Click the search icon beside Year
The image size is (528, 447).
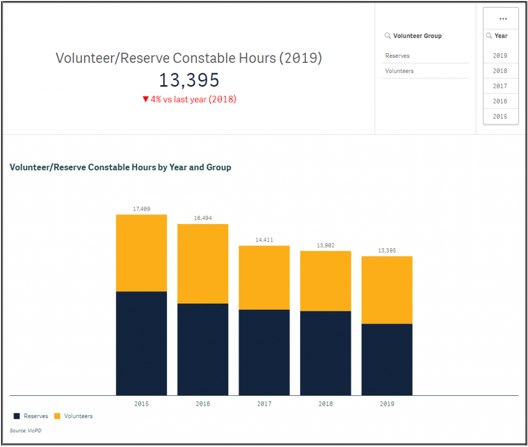[489, 36]
